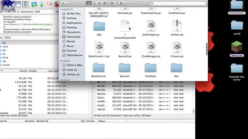Select private folder in FileZilla local tree

(x=6, y=65)
